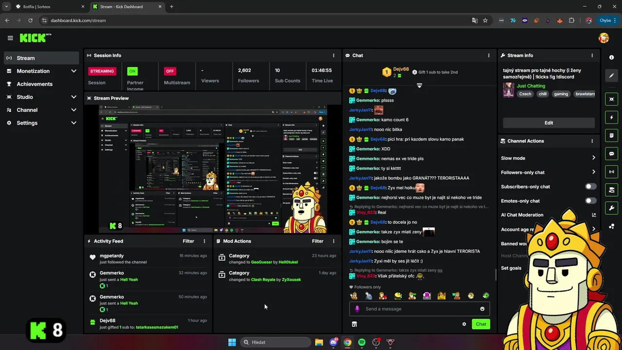Open the Just Chatting category link
The width and height of the screenshot is (622, 350).
point(531,86)
